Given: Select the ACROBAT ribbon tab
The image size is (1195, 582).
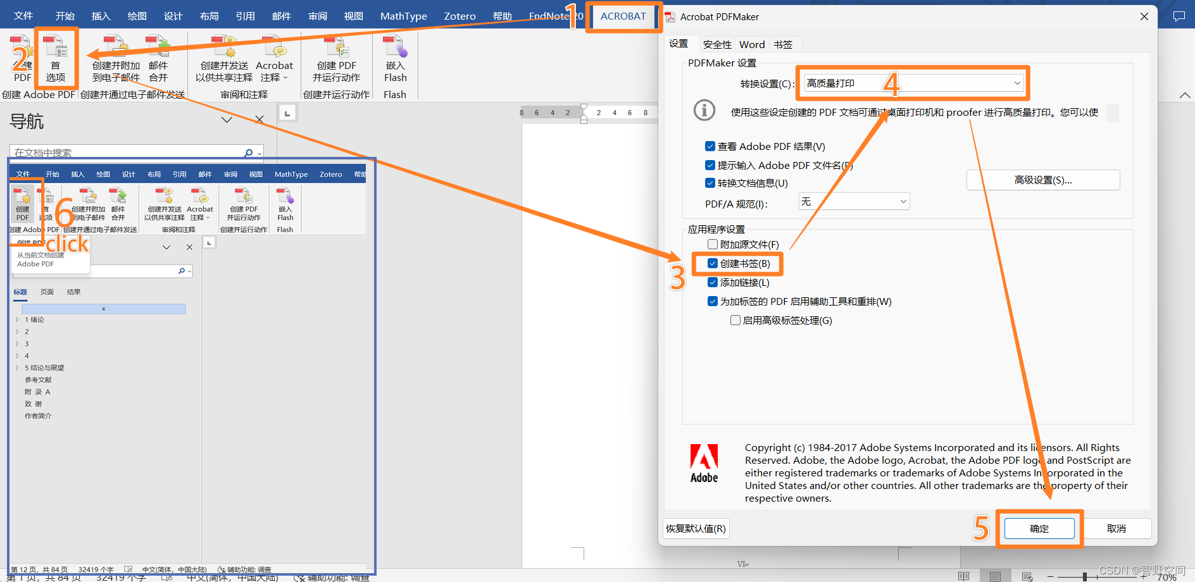Looking at the screenshot, I should tap(623, 16).
